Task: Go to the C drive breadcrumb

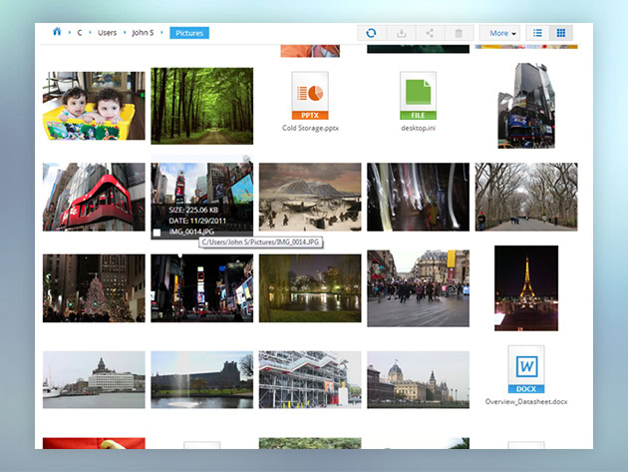Action: (x=80, y=33)
